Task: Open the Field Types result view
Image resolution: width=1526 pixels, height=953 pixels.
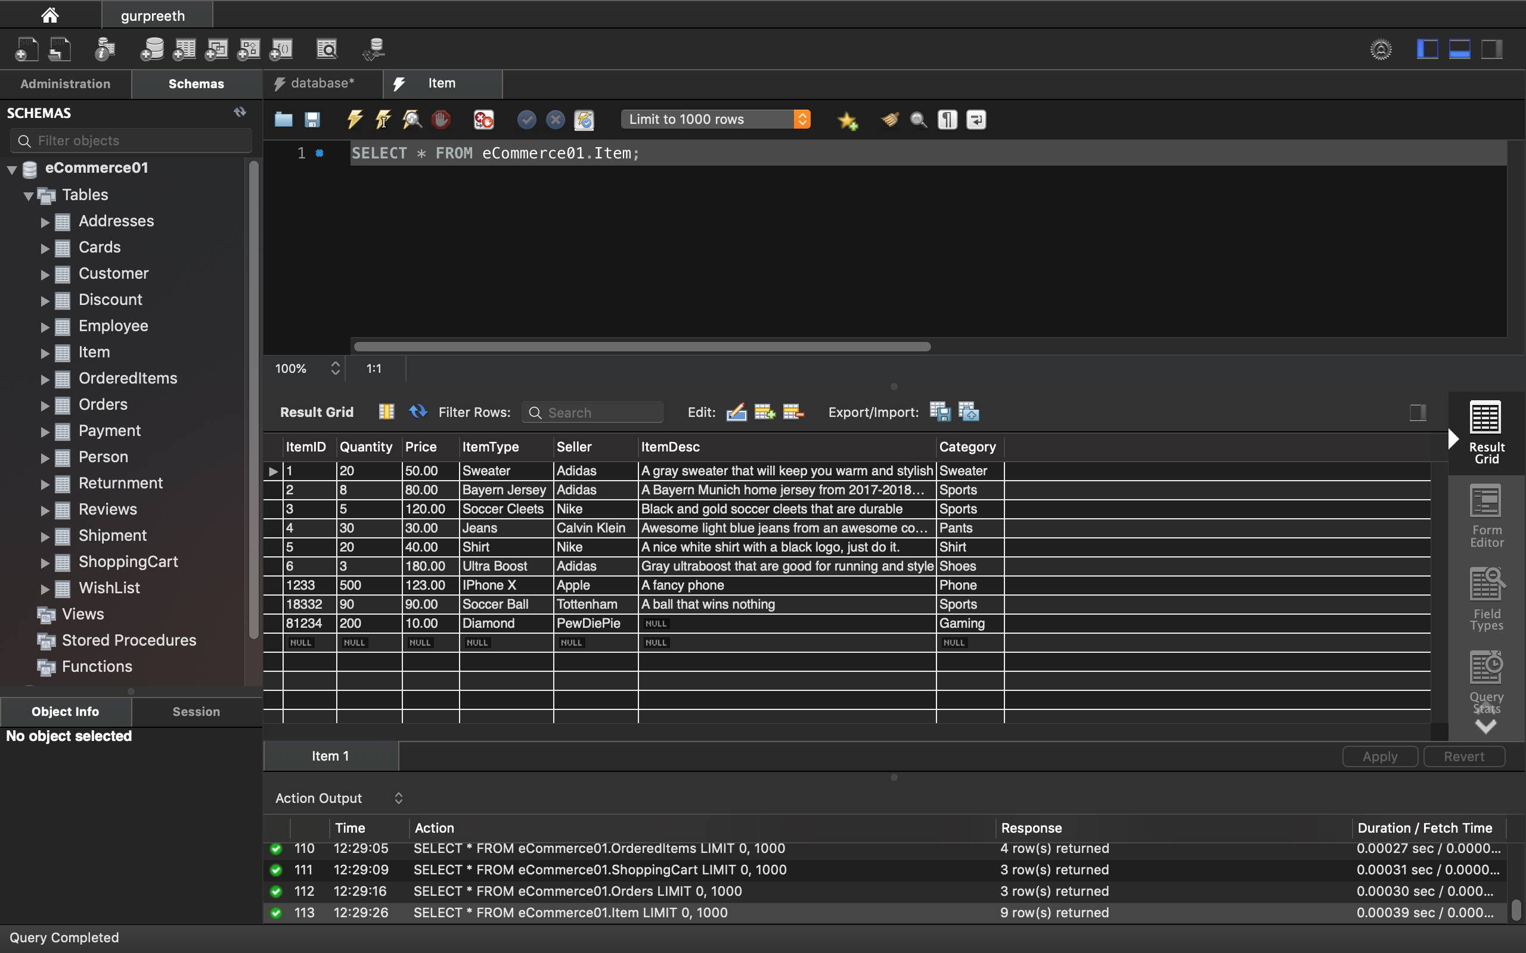Action: [1485, 599]
